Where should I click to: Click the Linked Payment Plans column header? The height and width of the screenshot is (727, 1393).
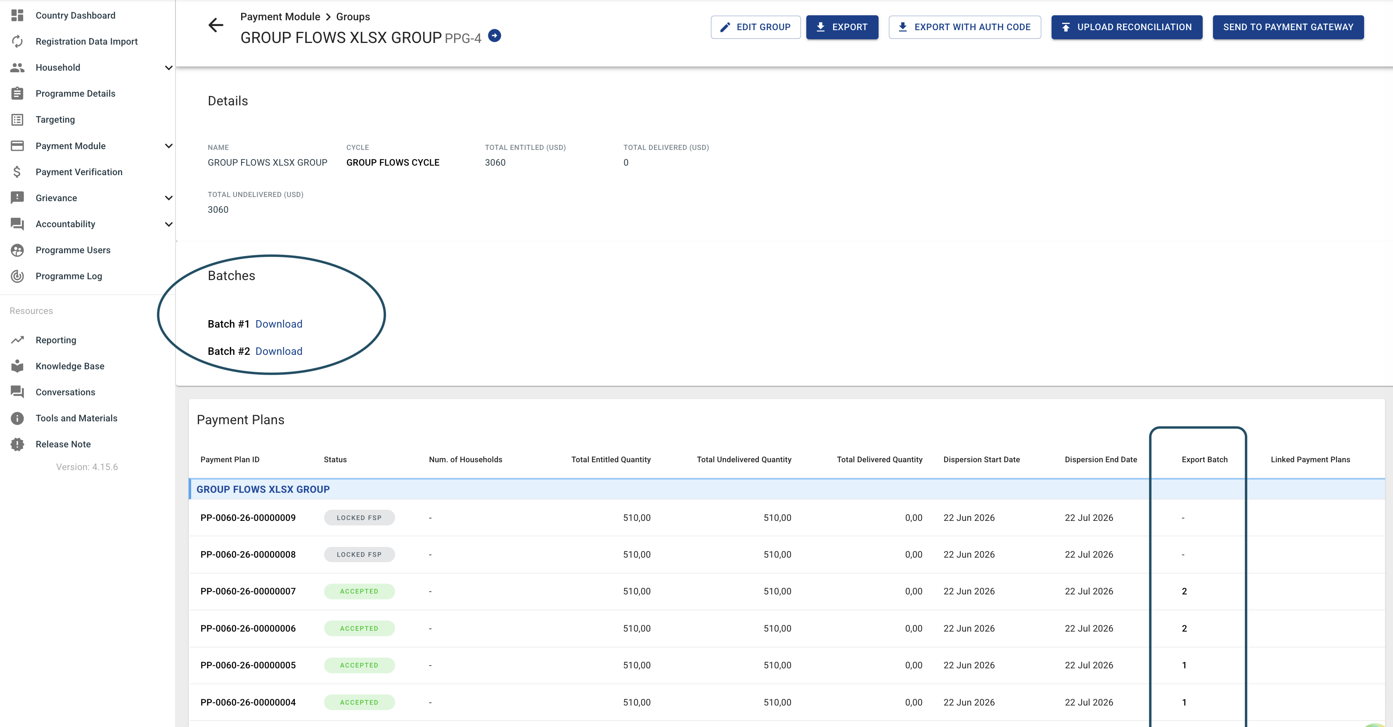pos(1310,459)
